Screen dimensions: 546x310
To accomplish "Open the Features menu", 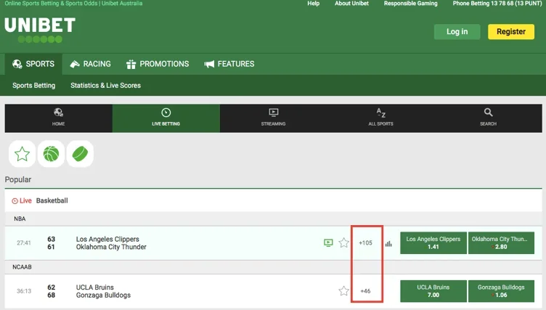I will [x=229, y=64].
